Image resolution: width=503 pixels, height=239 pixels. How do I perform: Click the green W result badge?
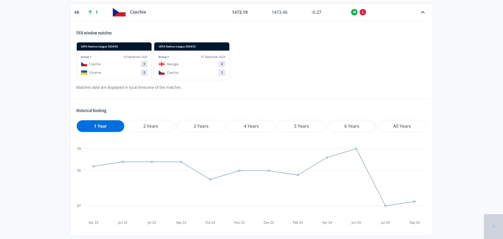click(x=354, y=12)
